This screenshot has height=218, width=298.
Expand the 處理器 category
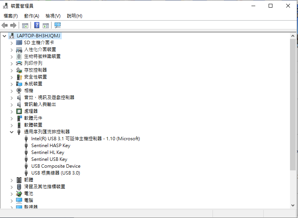pos(11,111)
